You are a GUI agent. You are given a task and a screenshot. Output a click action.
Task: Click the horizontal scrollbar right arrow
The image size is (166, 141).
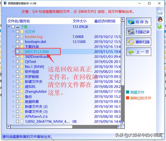point(119,126)
